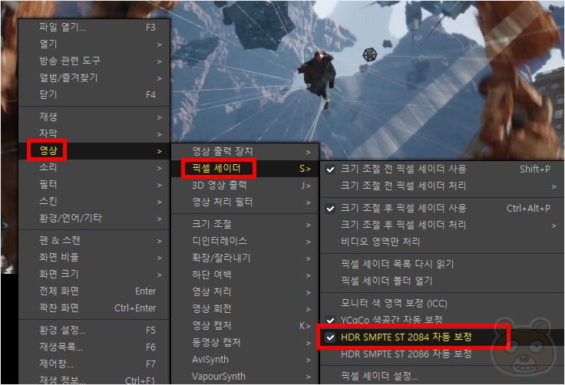
Task: Open the 영상 회전 submenu
Action: 245,309
